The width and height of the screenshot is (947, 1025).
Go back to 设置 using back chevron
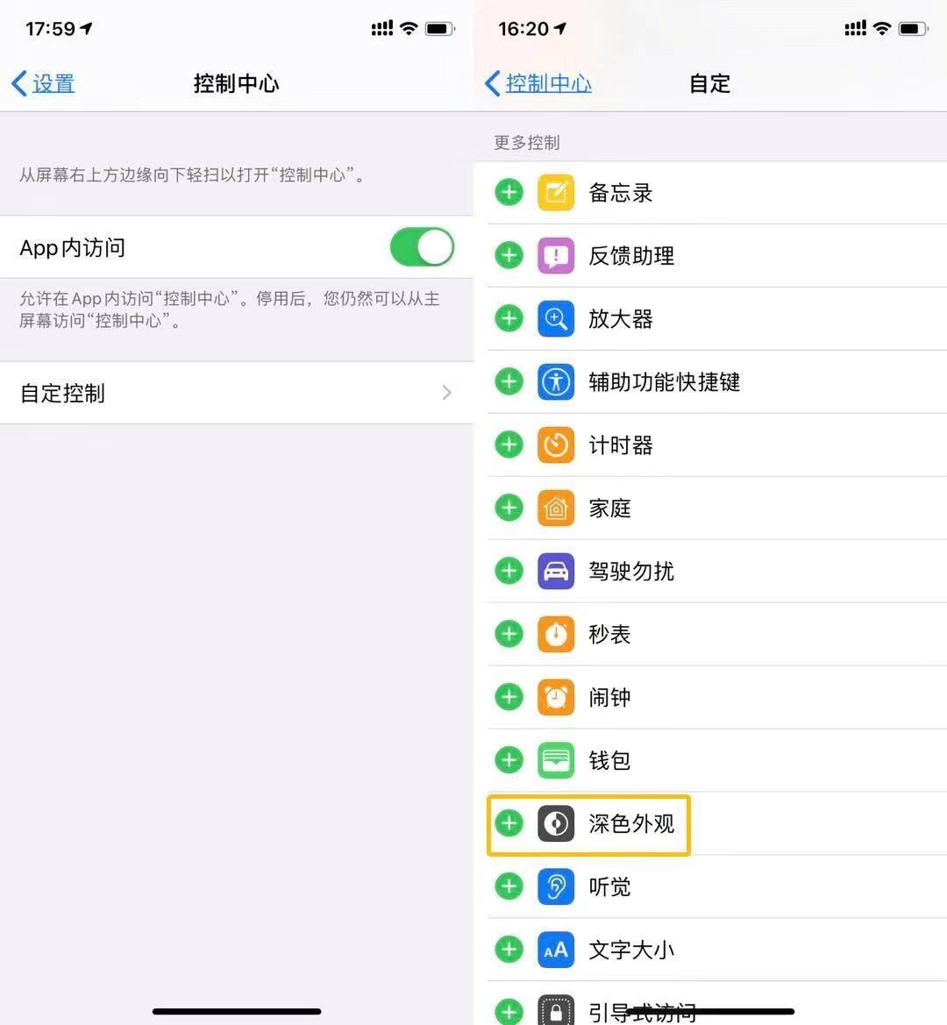[19, 84]
